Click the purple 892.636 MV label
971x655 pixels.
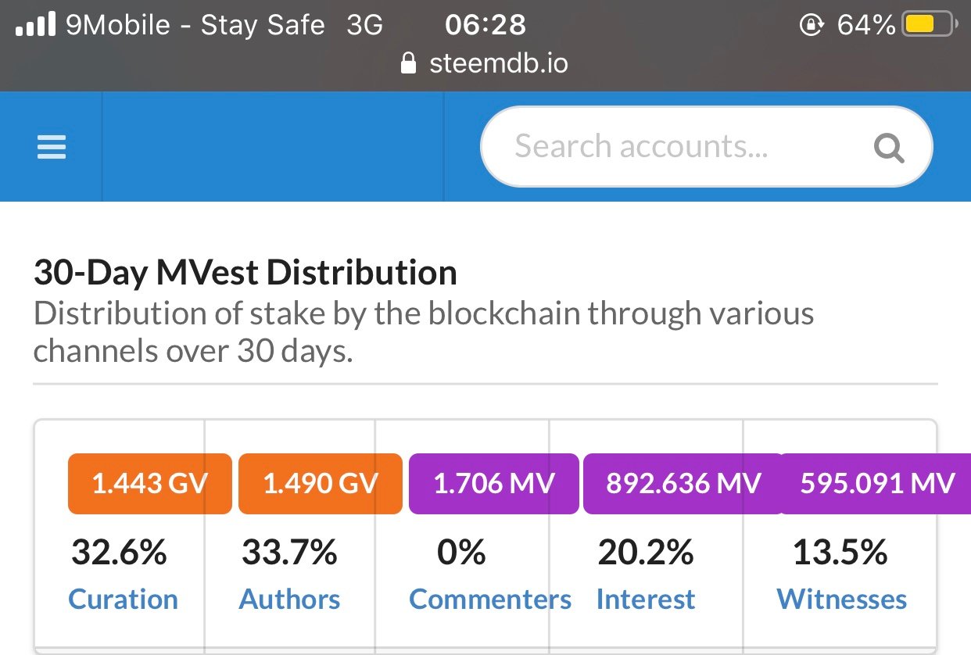(683, 484)
